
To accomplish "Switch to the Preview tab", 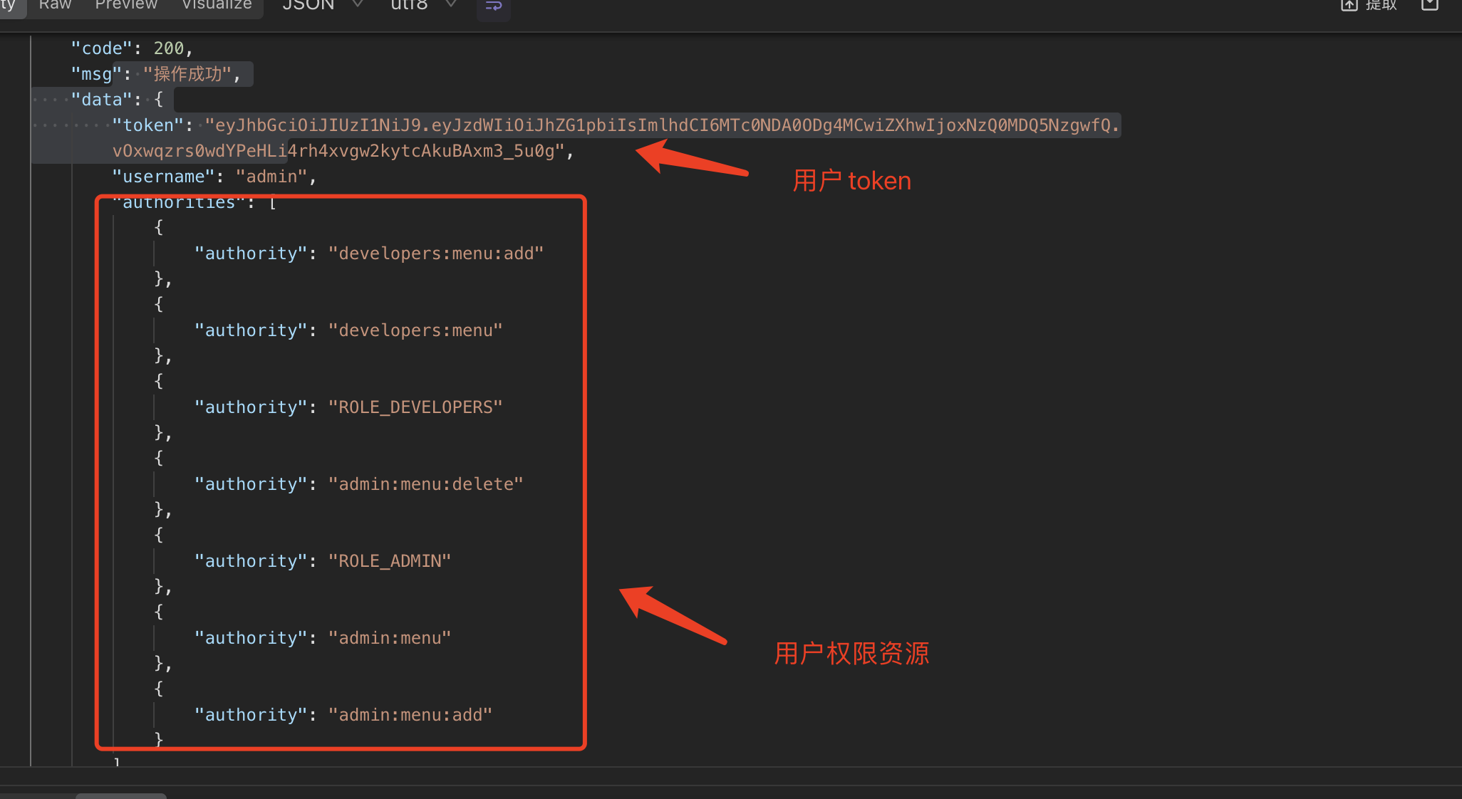I will (x=126, y=5).
